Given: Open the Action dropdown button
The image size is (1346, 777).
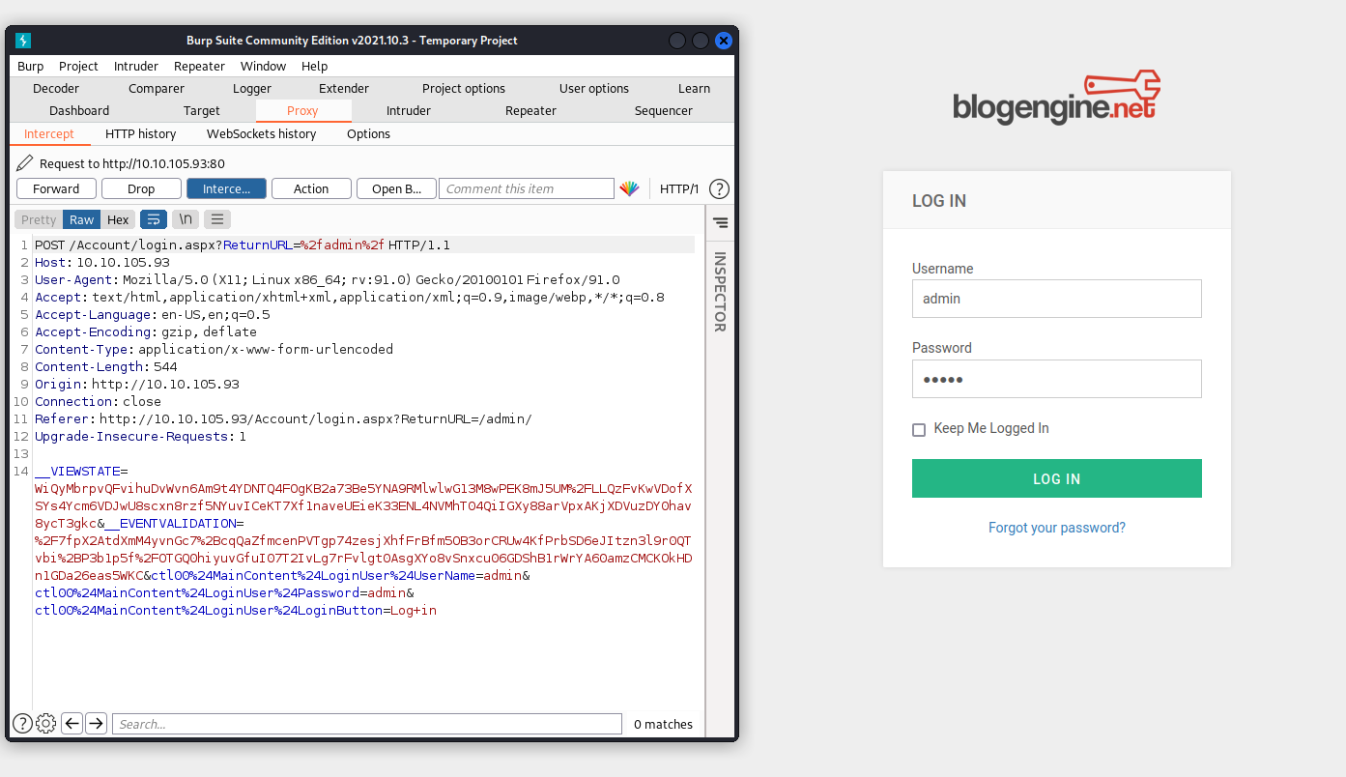Looking at the screenshot, I should pos(311,188).
